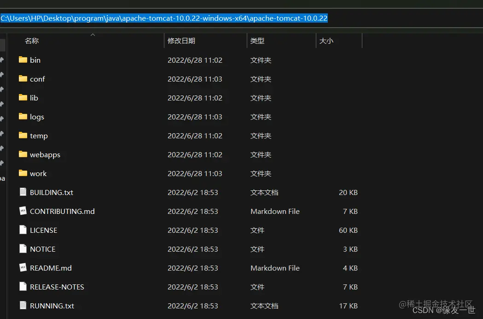Select the RUNNING.txt file name

tap(52, 306)
